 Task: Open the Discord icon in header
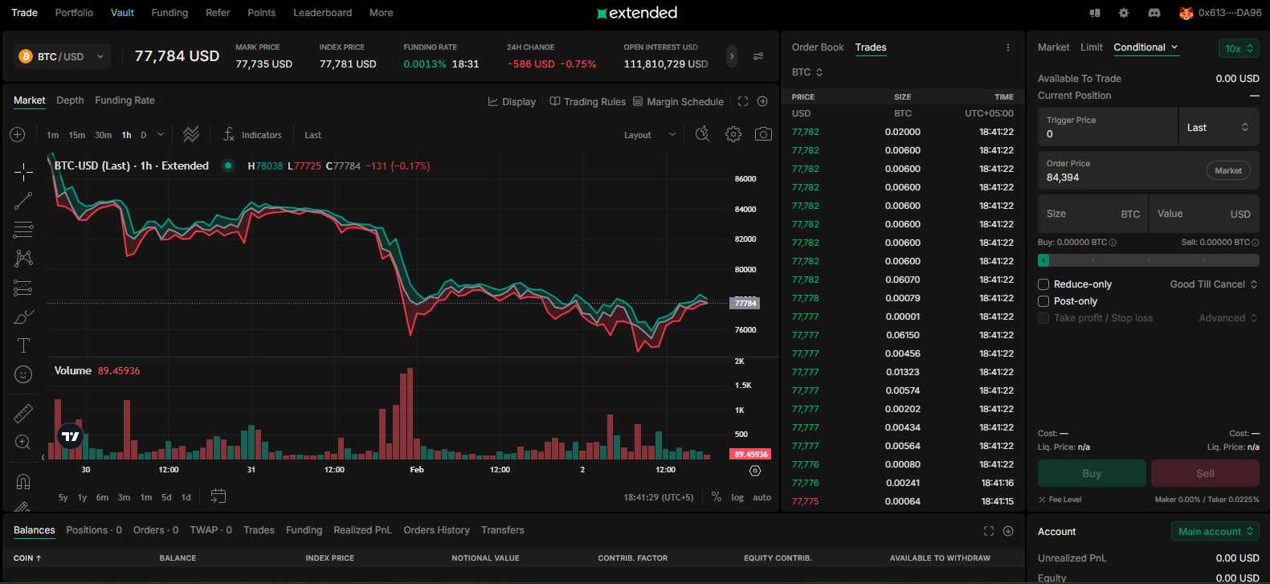(1154, 13)
